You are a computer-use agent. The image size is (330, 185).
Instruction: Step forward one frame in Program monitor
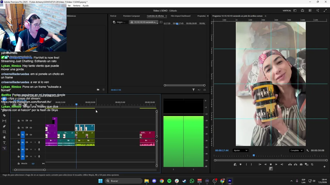276,164
